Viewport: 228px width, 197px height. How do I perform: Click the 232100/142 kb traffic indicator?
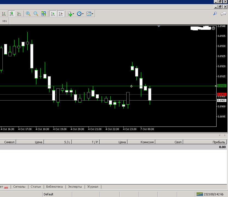(214, 194)
